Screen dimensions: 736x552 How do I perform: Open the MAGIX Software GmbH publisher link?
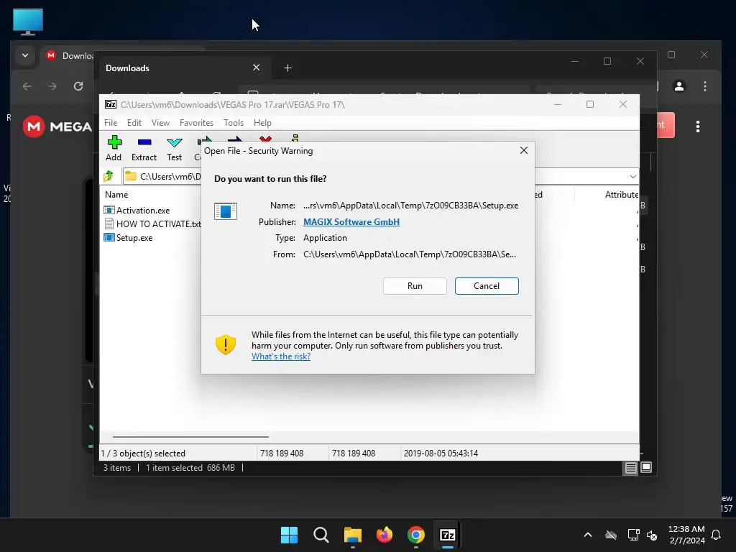[x=351, y=221]
